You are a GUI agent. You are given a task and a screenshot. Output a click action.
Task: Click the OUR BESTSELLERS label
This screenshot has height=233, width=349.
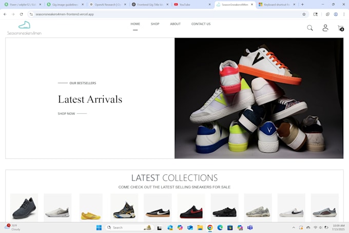pyautogui.click(x=83, y=83)
